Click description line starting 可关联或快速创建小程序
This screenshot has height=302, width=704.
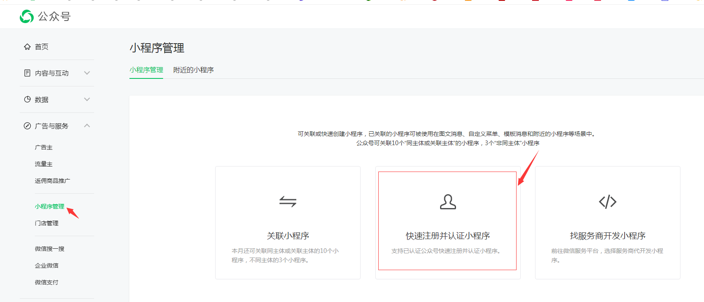[448, 134]
